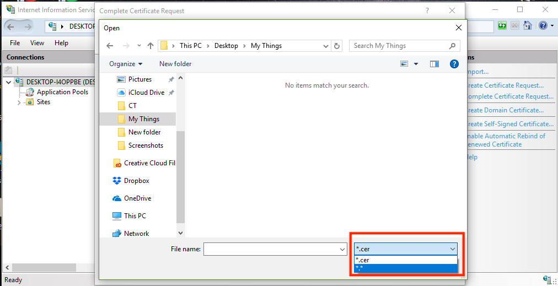Open Dropbox in navigation pane
This screenshot has width=558, height=286.
(136, 181)
